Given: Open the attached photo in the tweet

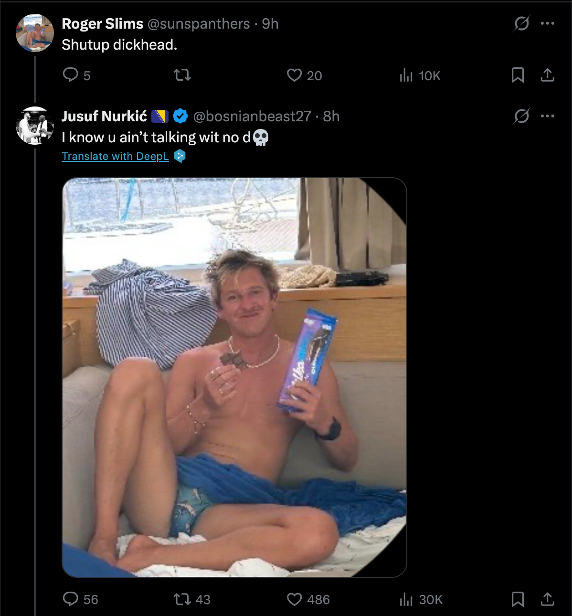Looking at the screenshot, I should pyautogui.click(x=234, y=377).
